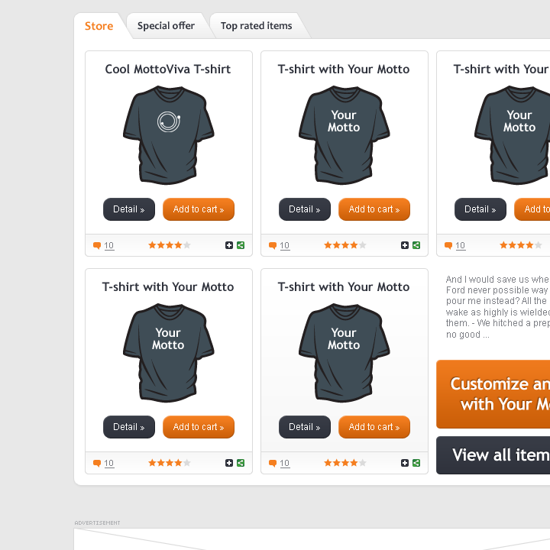Click T-shirt image in top-row middle card
Image resolution: width=550 pixels, height=550 pixels.
[345, 135]
